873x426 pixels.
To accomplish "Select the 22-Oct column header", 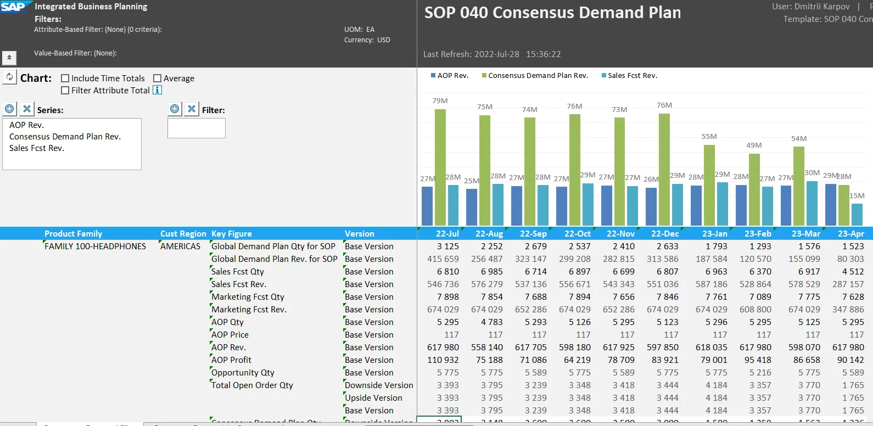I will pos(577,233).
